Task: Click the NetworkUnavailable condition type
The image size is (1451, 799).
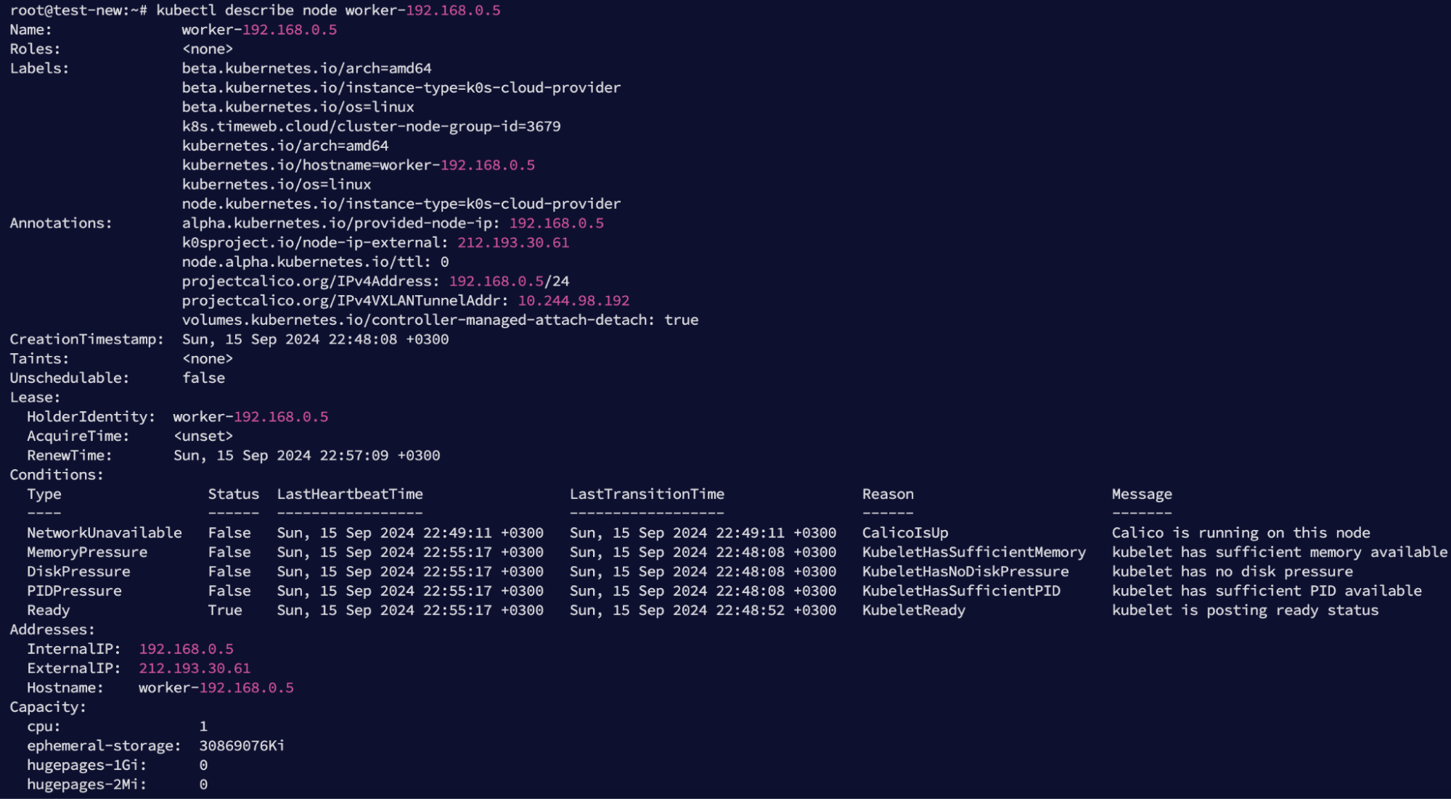Action: [x=104, y=533]
